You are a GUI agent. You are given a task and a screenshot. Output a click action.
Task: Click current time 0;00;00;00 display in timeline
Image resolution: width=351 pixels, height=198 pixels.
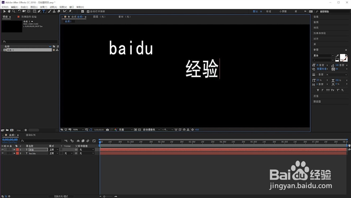point(10,140)
